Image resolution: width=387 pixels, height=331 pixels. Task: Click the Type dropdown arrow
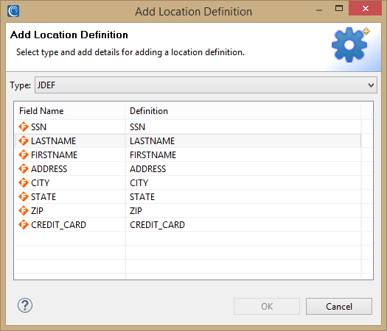[x=371, y=85]
